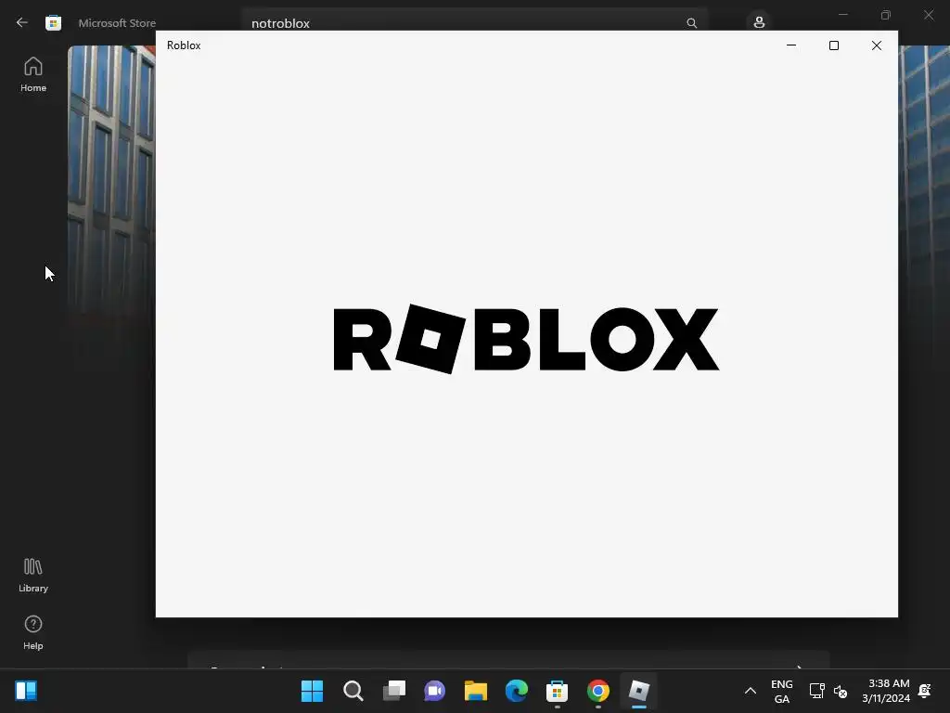Screen dimensions: 950x713
Task: Show hidden system tray icons
Action: click(x=750, y=691)
